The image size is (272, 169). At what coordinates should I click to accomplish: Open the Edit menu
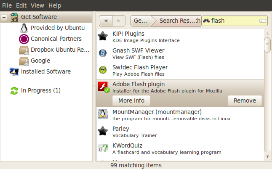(x=21, y=5)
